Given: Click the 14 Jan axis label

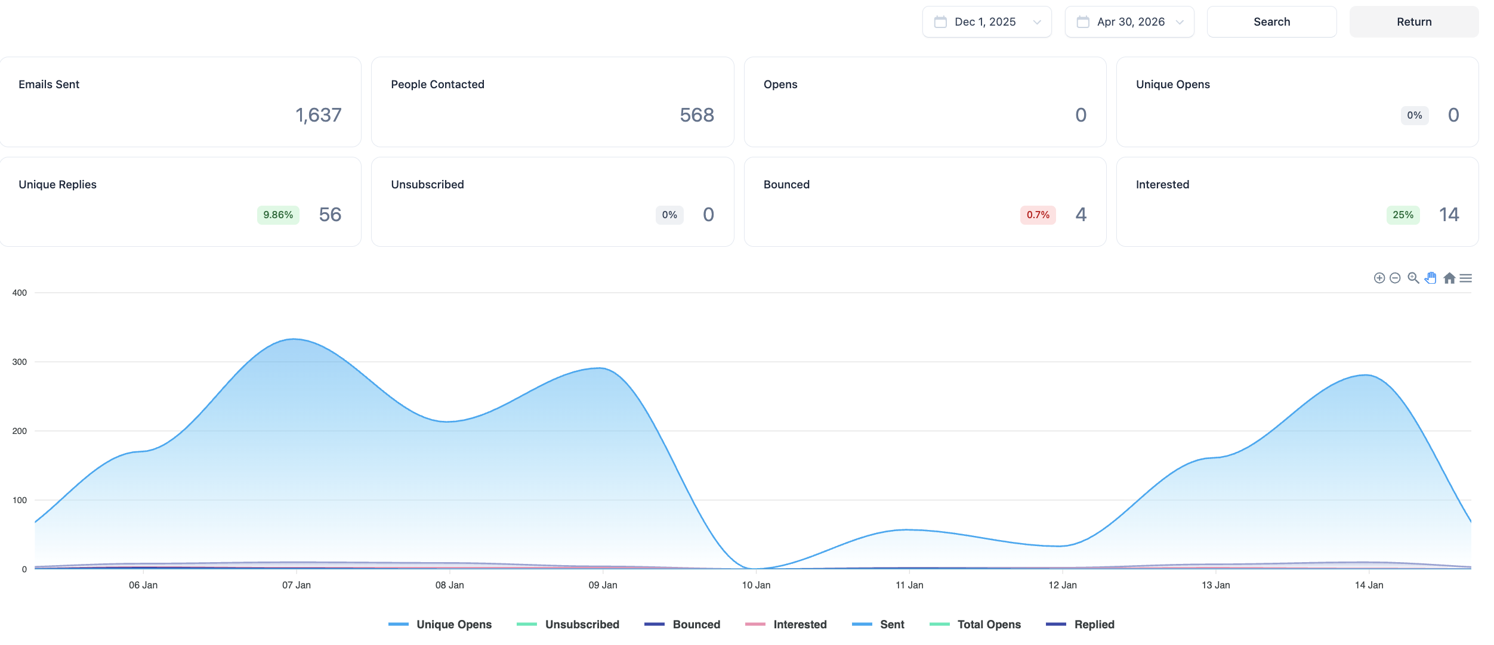Looking at the screenshot, I should (x=1369, y=585).
